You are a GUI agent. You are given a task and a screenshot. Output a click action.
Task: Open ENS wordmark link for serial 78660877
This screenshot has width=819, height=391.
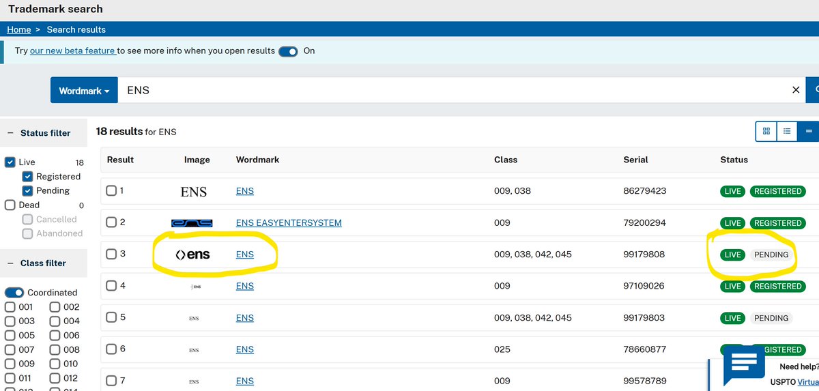(x=244, y=349)
